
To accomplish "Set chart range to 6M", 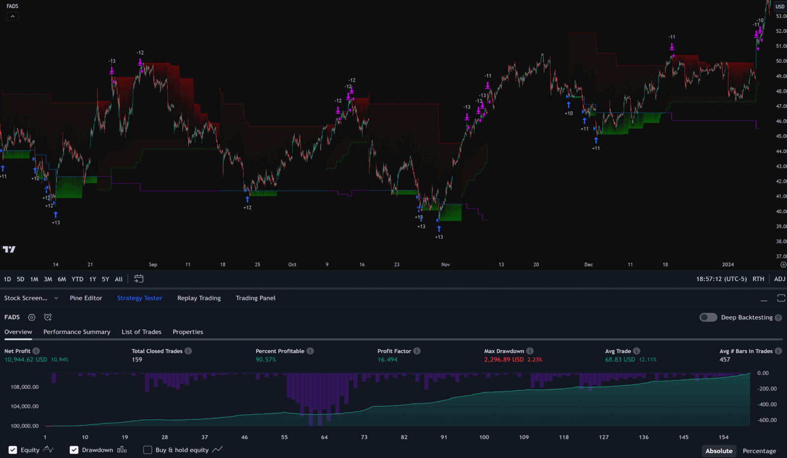I will click(x=61, y=279).
